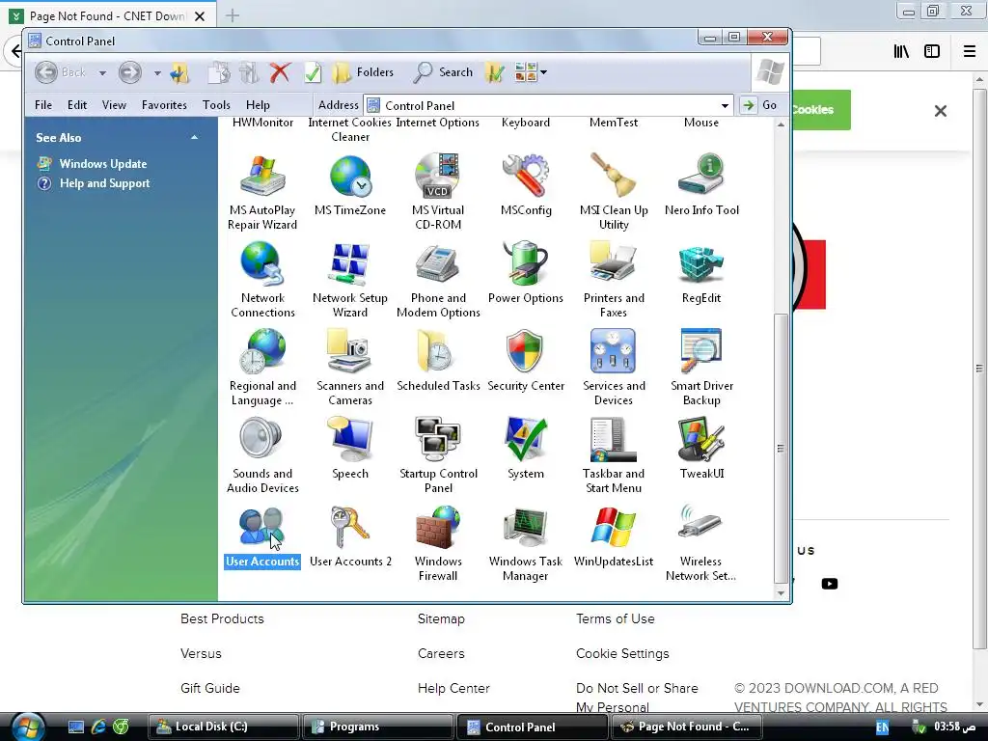This screenshot has height=741, width=988.
Task: Open Smart Driver Backup icon
Action: pos(701,351)
